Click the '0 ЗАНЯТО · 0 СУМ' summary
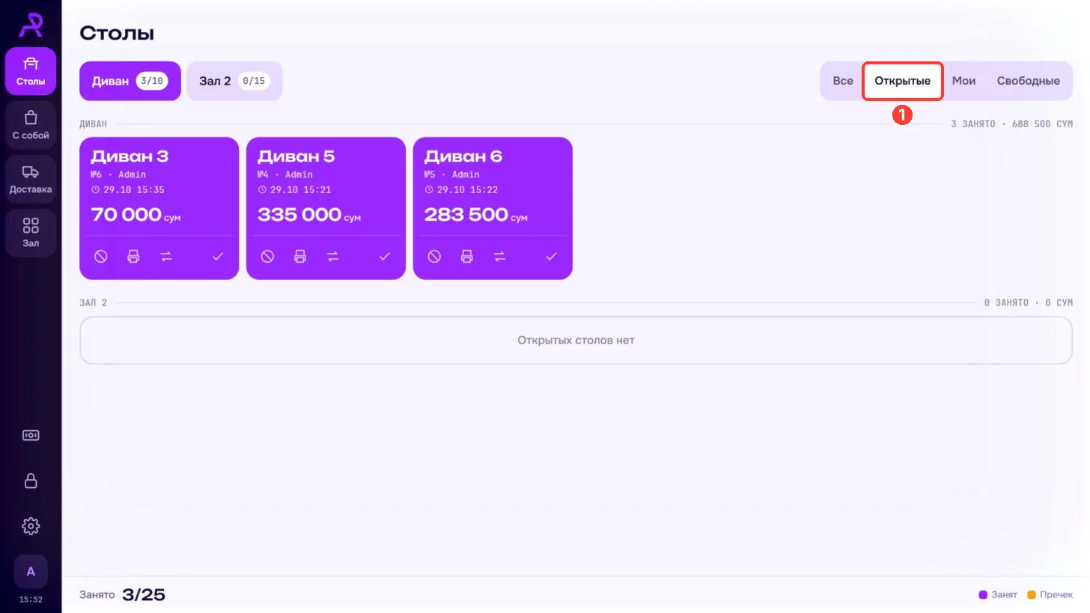1090x613 pixels. pyautogui.click(x=1028, y=303)
